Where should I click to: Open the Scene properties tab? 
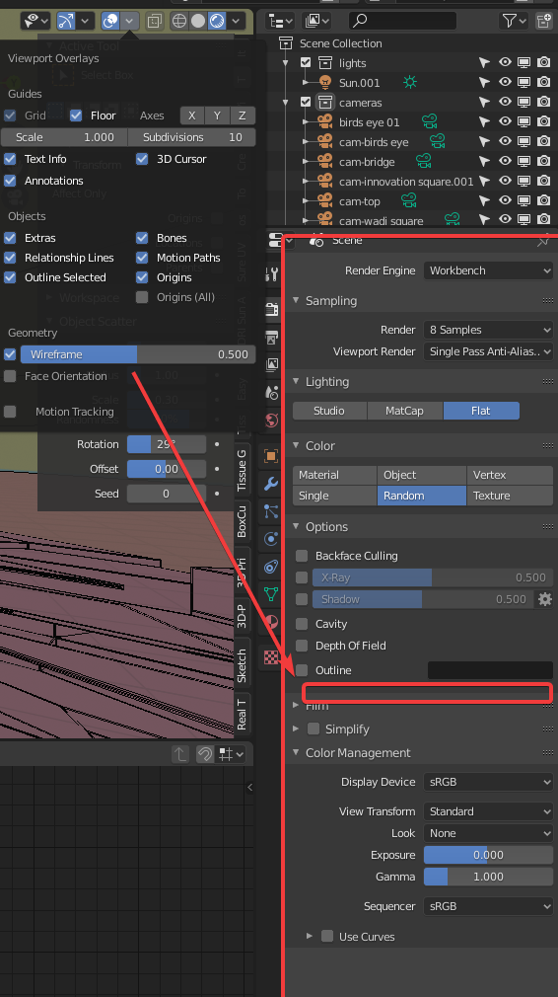click(272, 392)
